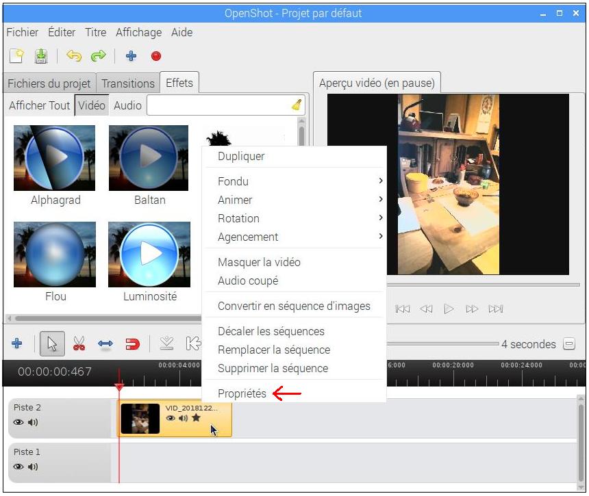The width and height of the screenshot is (589, 496).
Task: Select the Alphagrad effect thumbnail
Action: [x=55, y=158]
